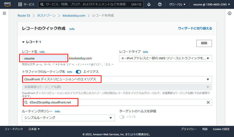This screenshot has width=234, height=137.
Task: Open the サービス grid menu
Action: [x=26, y=5]
